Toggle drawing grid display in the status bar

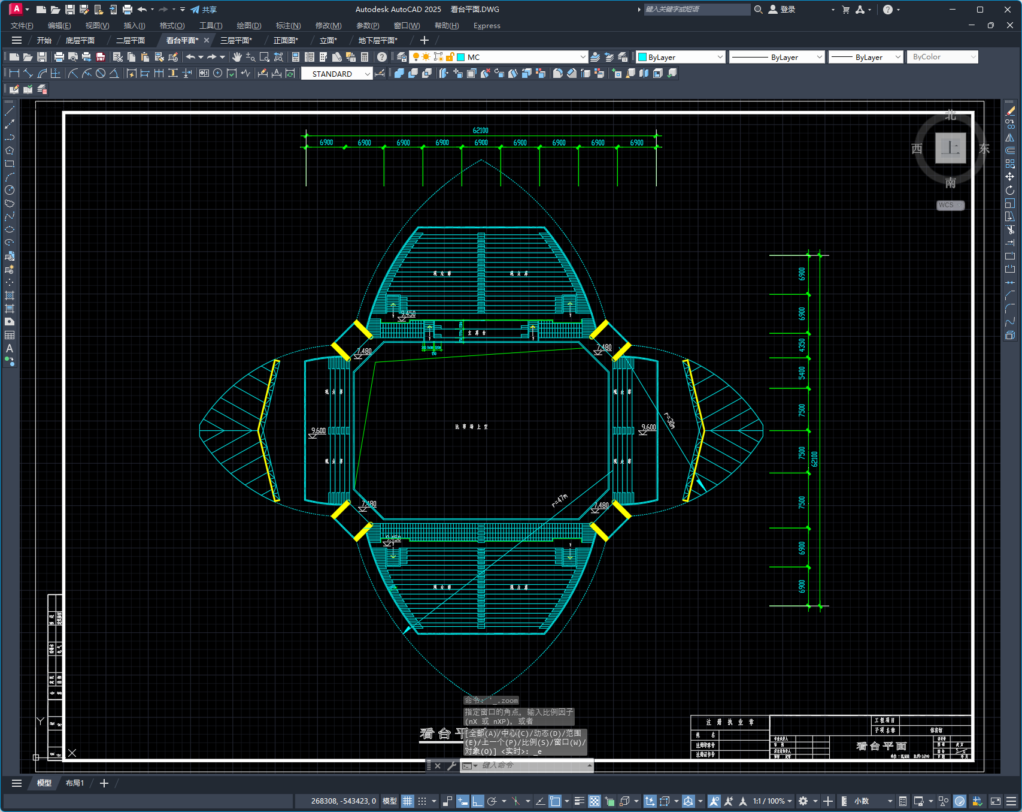tap(408, 801)
